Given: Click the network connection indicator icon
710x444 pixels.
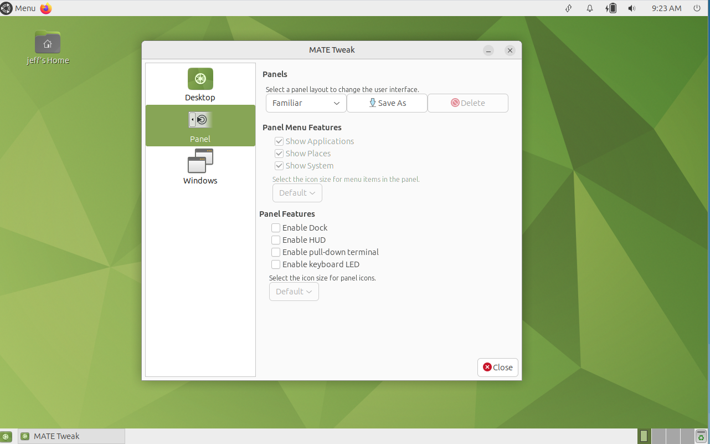Looking at the screenshot, I should (x=568, y=8).
